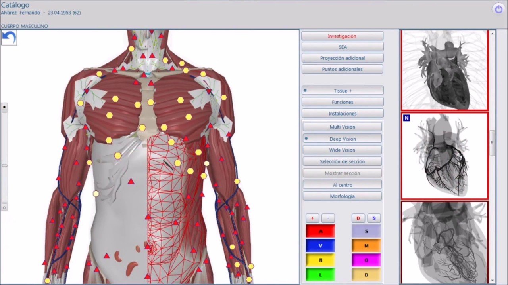The width and height of the screenshot is (508, 285).
Task: Open the Funciones panel
Action: (342, 102)
